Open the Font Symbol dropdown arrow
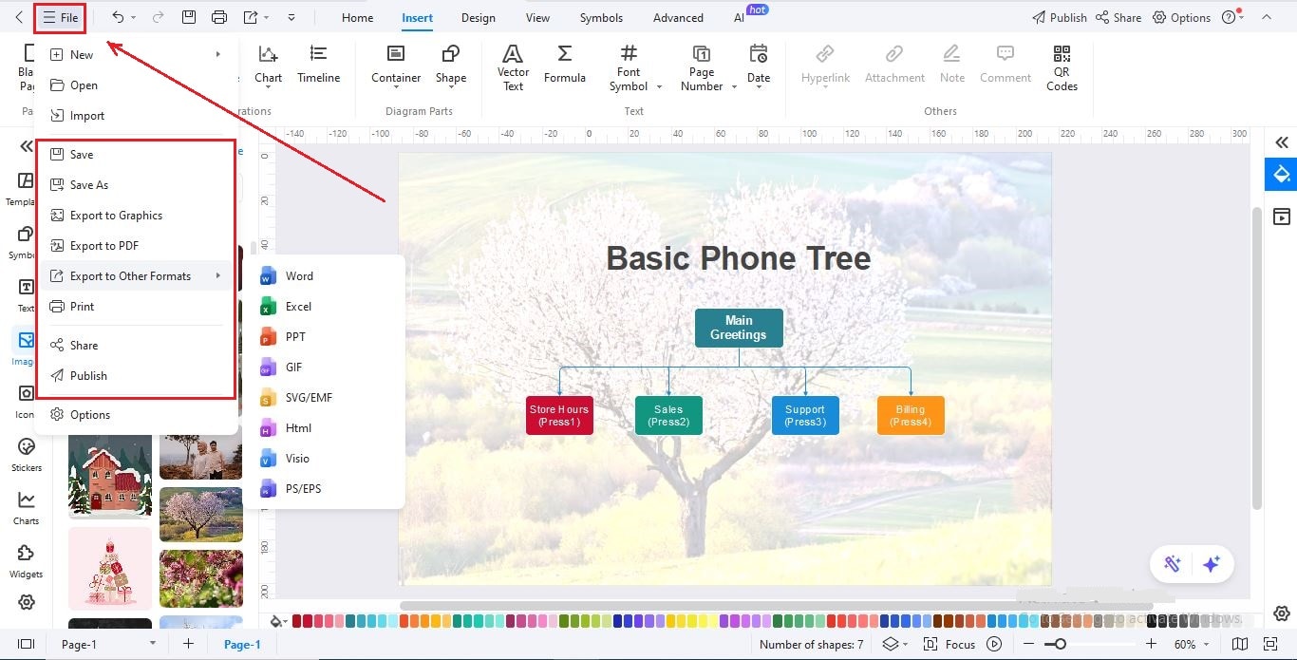 pos(659,86)
